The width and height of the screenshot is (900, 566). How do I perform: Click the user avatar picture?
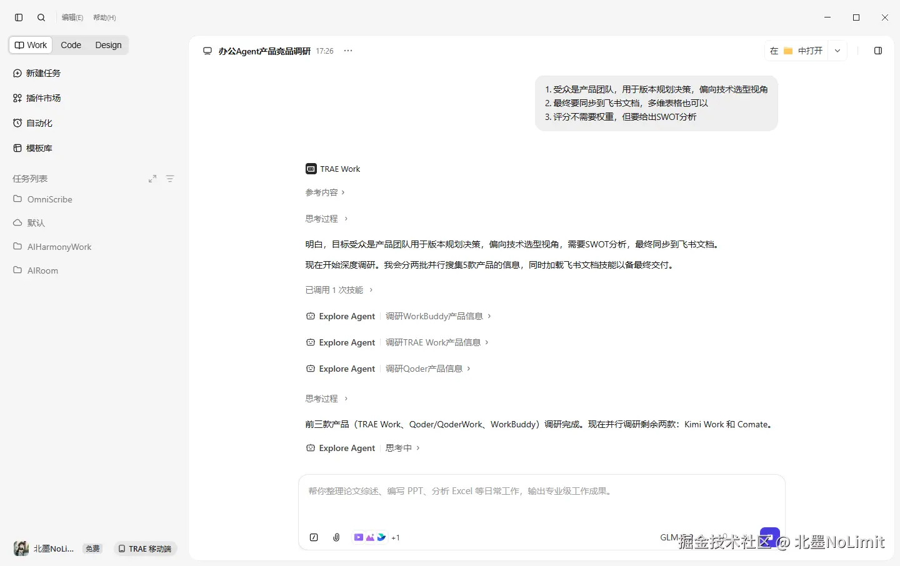(21, 549)
